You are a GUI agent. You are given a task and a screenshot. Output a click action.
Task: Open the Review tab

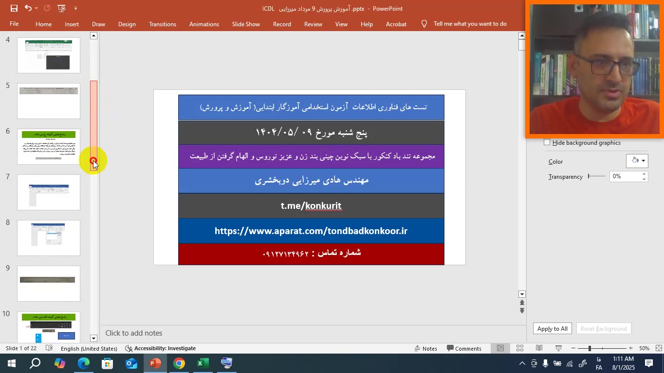pos(313,24)
